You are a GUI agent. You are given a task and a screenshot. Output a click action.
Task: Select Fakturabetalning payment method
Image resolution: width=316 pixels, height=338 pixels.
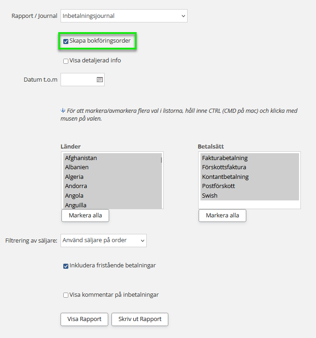(225, 158)
